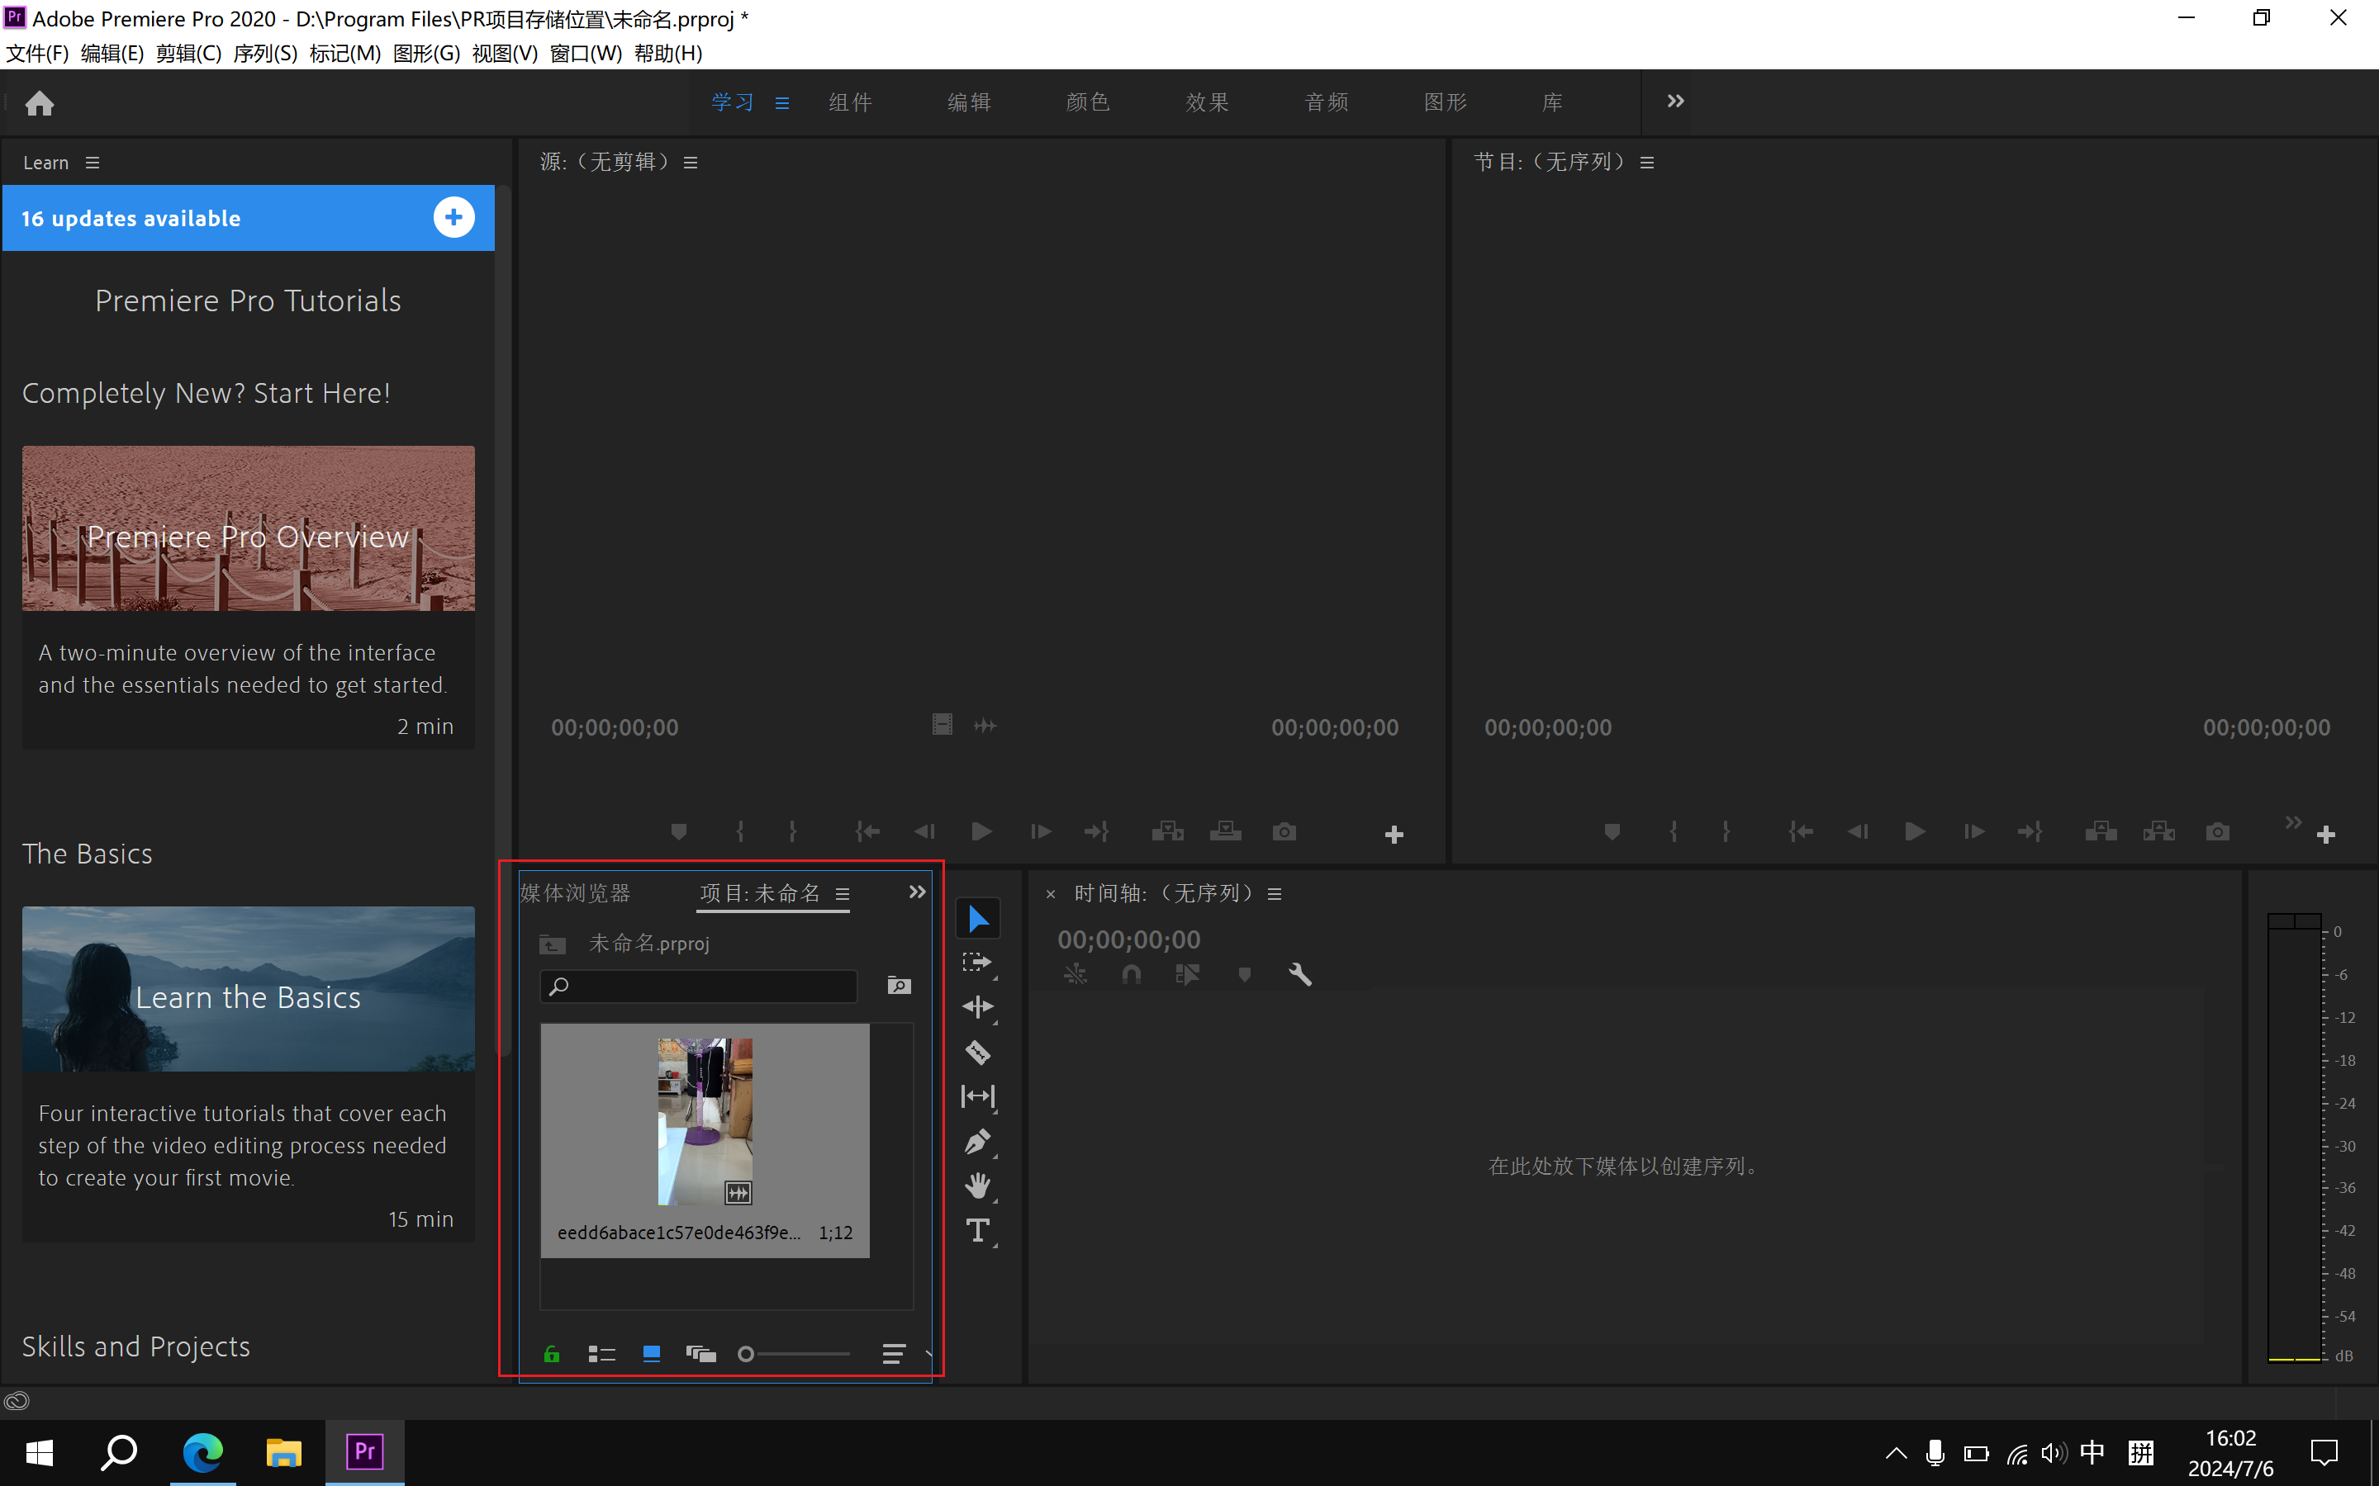Select the Hand tool
2379x1486 pixels.
click(977, 1186)
